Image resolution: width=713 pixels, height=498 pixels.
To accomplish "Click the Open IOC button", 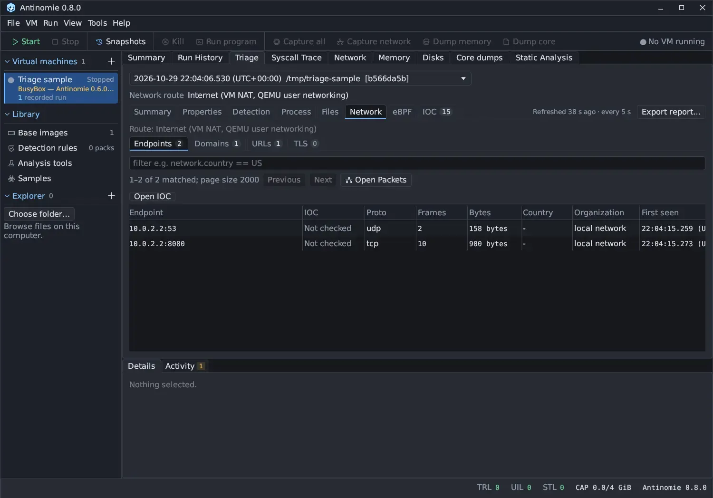I will tap(152, 196).
